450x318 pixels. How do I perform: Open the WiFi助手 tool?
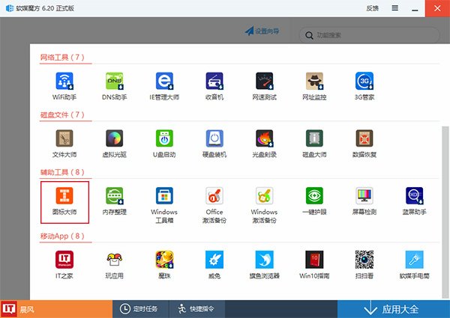(x=64, y=86)
